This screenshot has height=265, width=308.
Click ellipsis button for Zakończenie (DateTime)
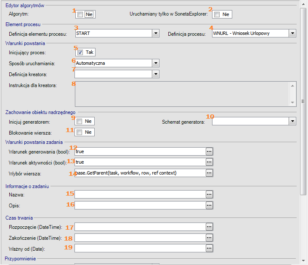coord(209,238)
